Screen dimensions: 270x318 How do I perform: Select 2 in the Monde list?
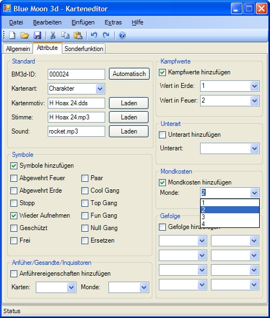click(230, 209)
